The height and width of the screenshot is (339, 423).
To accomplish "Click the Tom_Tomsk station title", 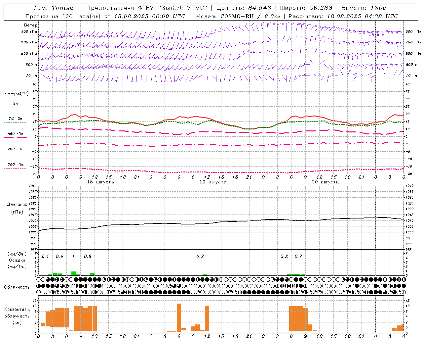I will [x=54, y=8].
